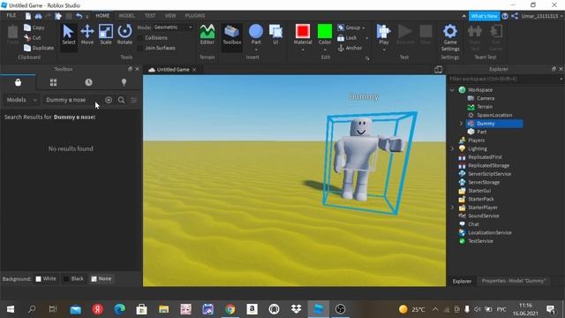Clear the Toolbox search field
The image size is (565, 318).
point(109,100)
